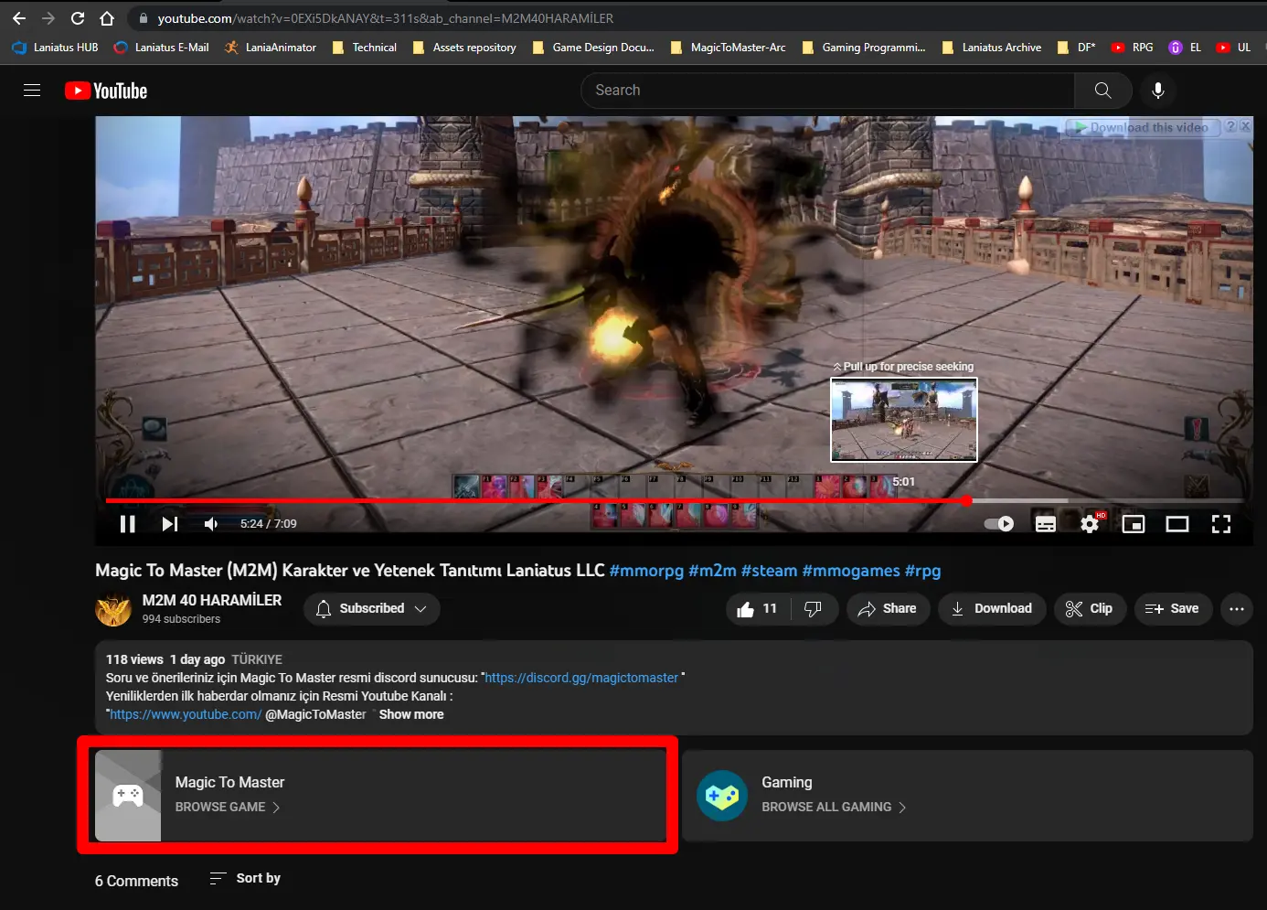Click the Download button below the video
This screenshot has width=1267, height=910.
992,609
